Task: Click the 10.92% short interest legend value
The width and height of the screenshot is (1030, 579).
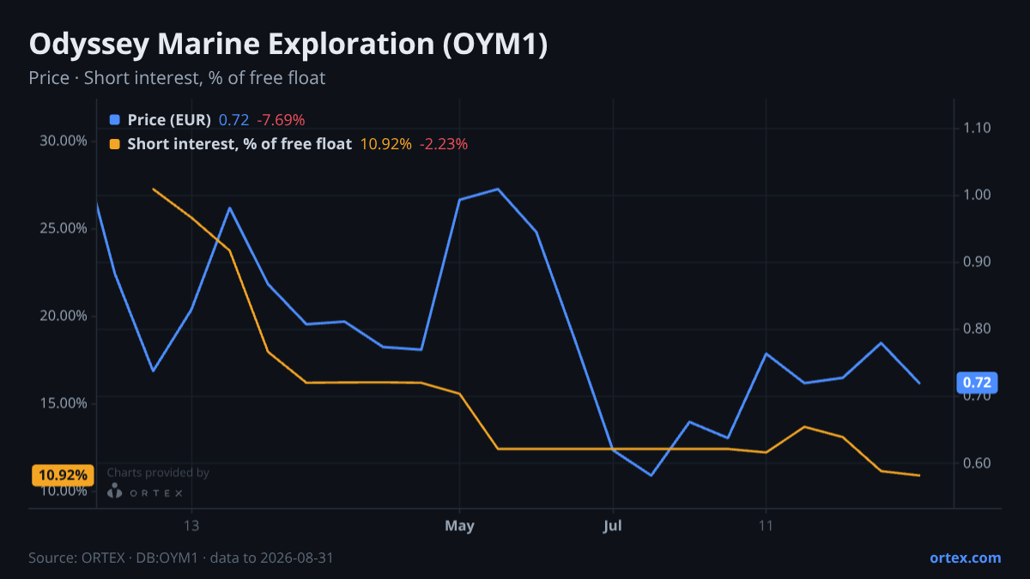Action: click(x=385, y=144)
